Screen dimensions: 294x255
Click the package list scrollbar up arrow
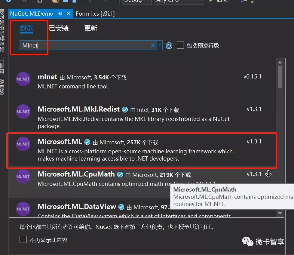coord(280,63)
